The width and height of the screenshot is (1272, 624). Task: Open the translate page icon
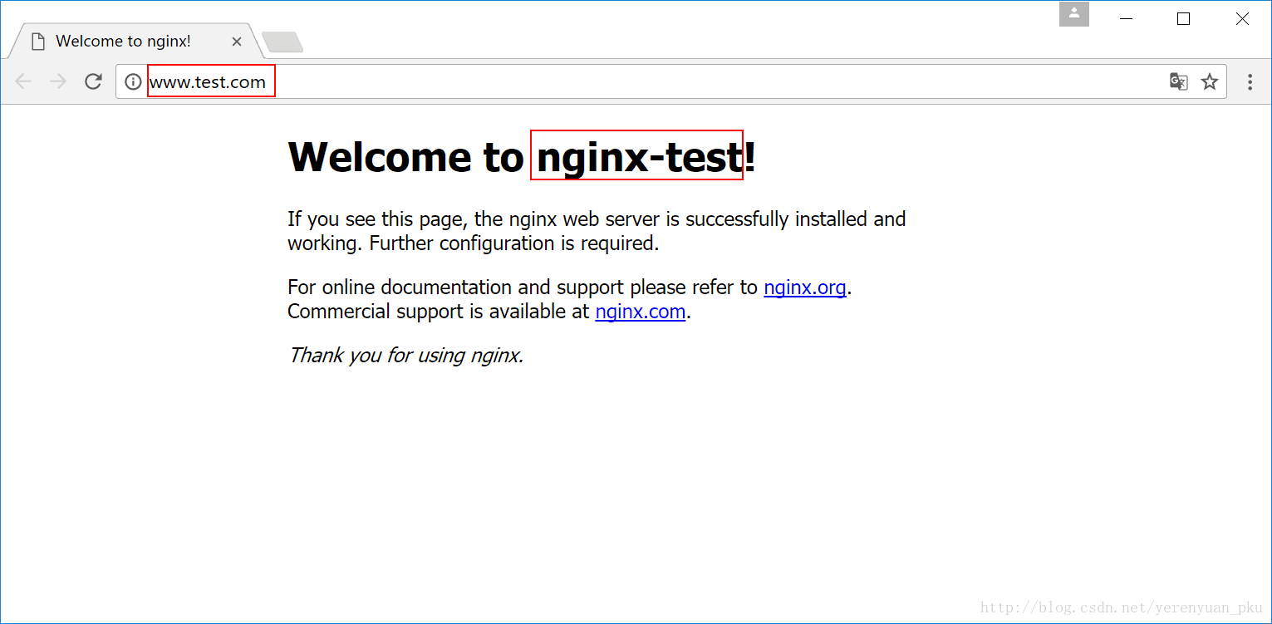[x=1178, y=81]
